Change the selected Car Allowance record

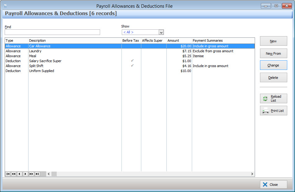tap(273, 65)
